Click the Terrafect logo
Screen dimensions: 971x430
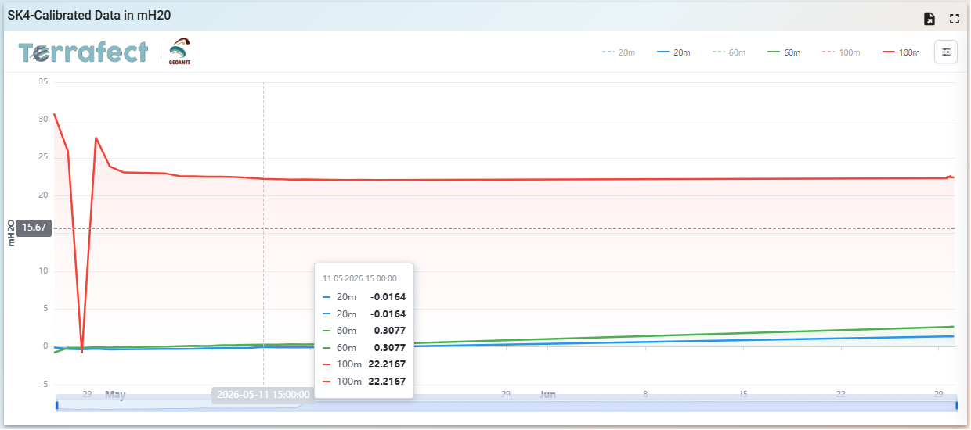(84, 52)
